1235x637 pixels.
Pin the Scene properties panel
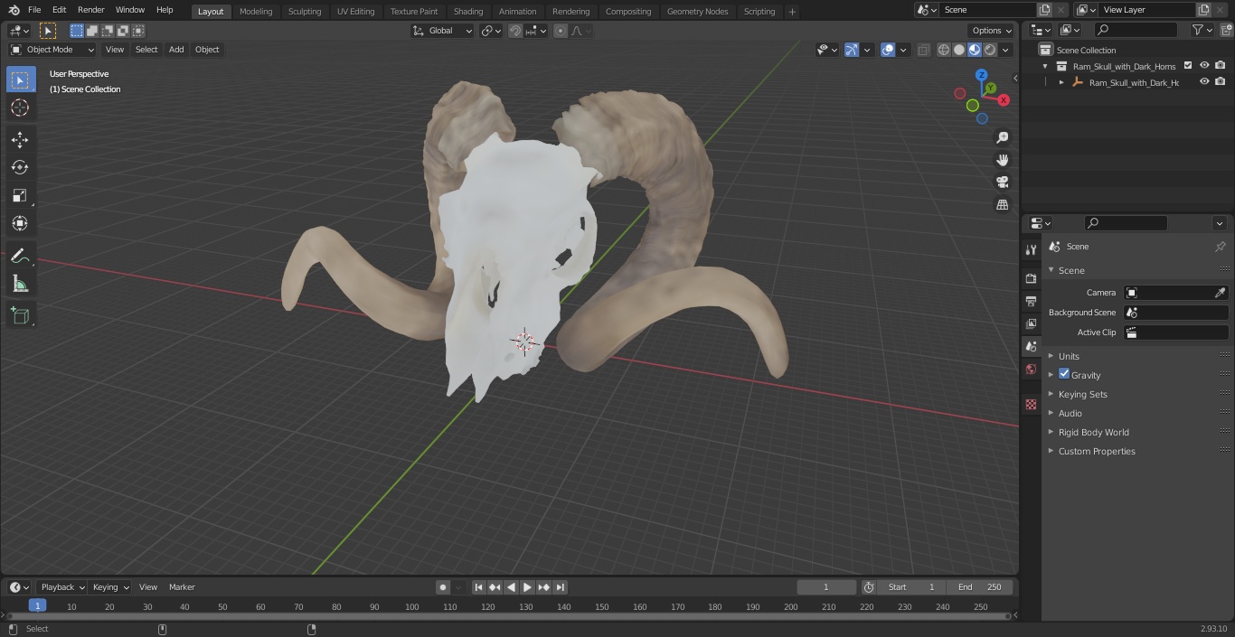pyautogui.click(x=1220, y=247)
